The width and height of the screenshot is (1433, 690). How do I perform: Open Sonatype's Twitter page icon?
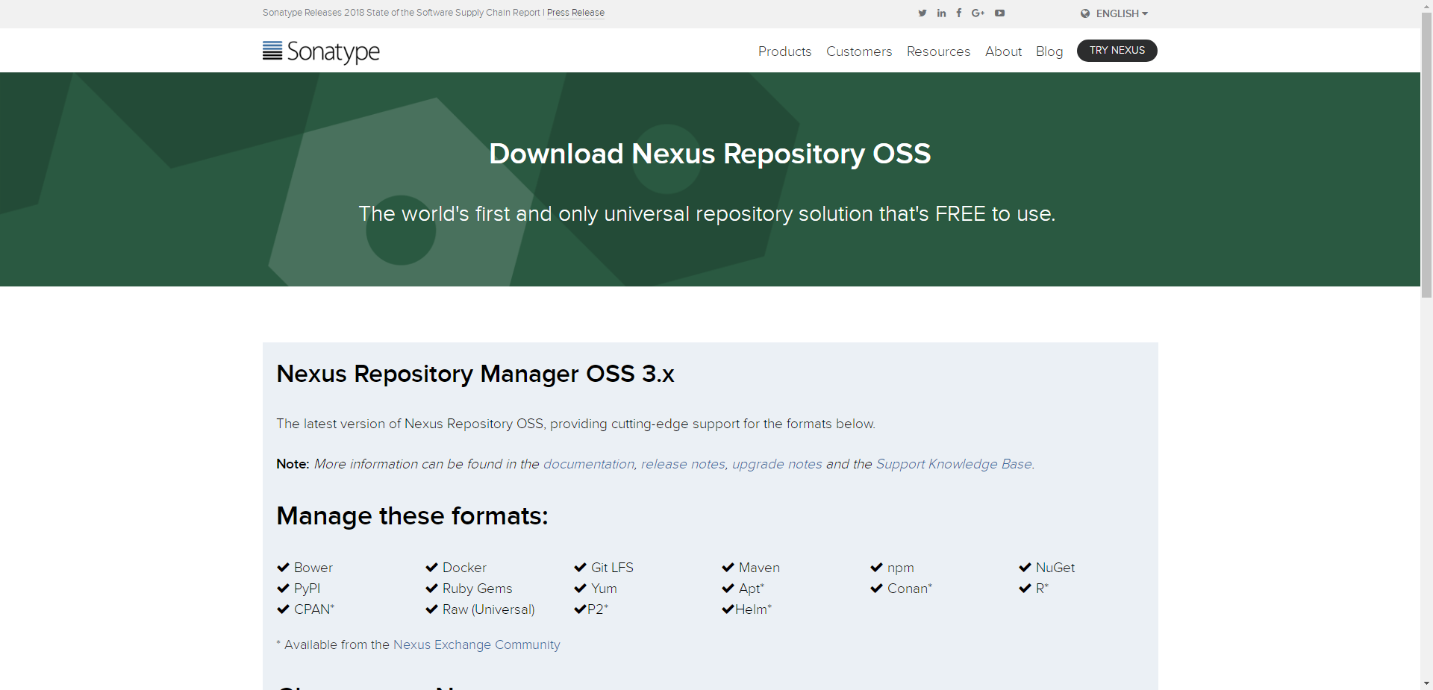[922, 13]
